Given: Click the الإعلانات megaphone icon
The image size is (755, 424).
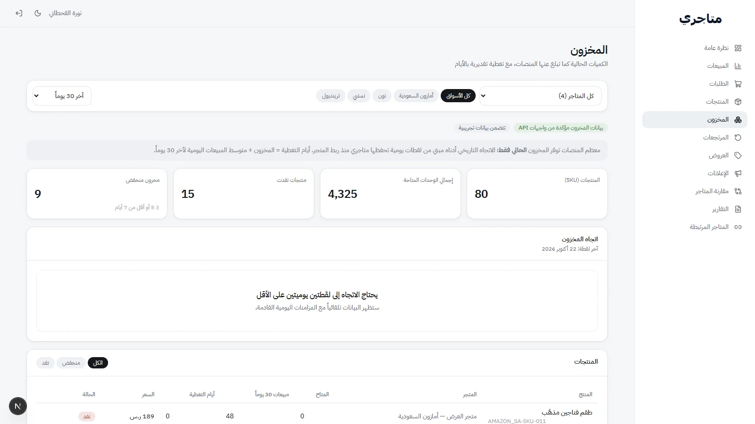Looking at the screenshot, I should point(738,173).
